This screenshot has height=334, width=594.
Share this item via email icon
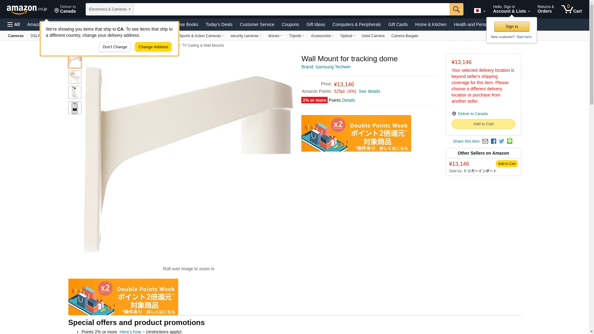point(485,141)
